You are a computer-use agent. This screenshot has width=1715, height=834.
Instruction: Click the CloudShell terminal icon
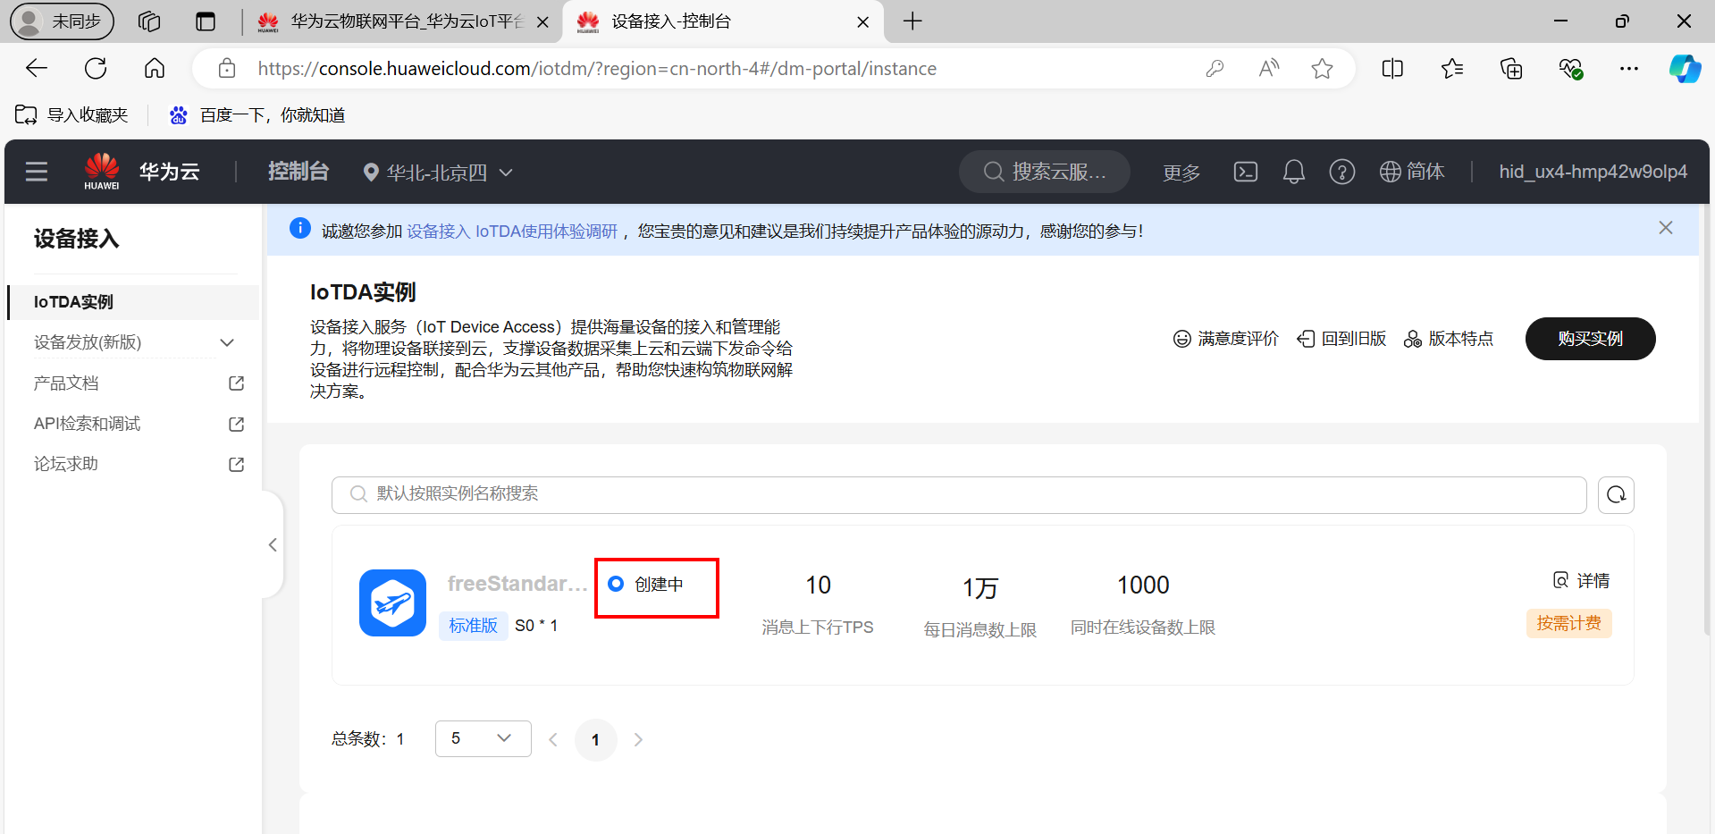(1245, 172)
